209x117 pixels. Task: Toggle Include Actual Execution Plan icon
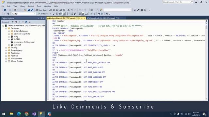pyautogui.click(x=68, y=14)
